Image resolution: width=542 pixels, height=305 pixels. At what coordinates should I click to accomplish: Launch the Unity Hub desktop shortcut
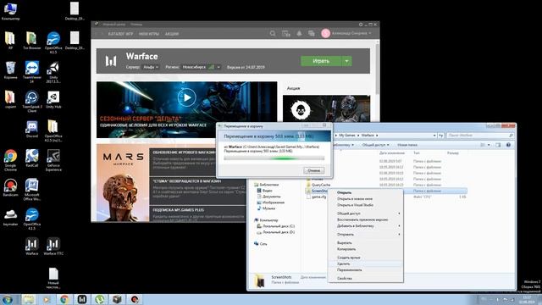[53, 100]
